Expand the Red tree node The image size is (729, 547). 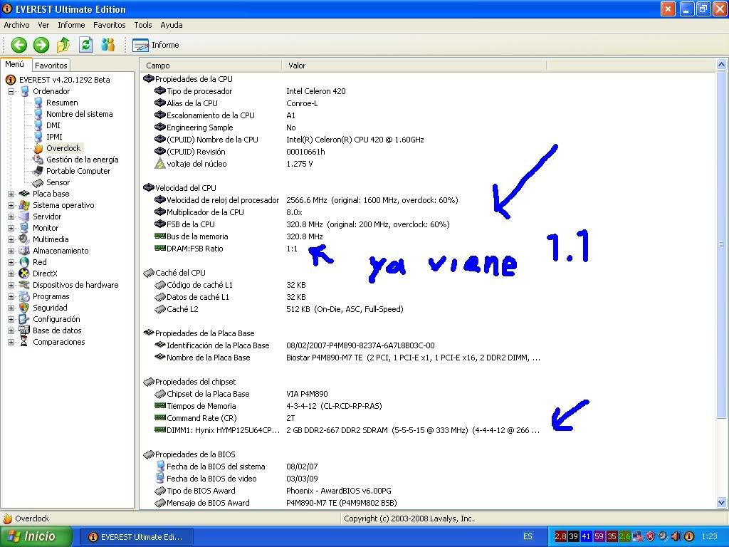(x=11, y=262)
